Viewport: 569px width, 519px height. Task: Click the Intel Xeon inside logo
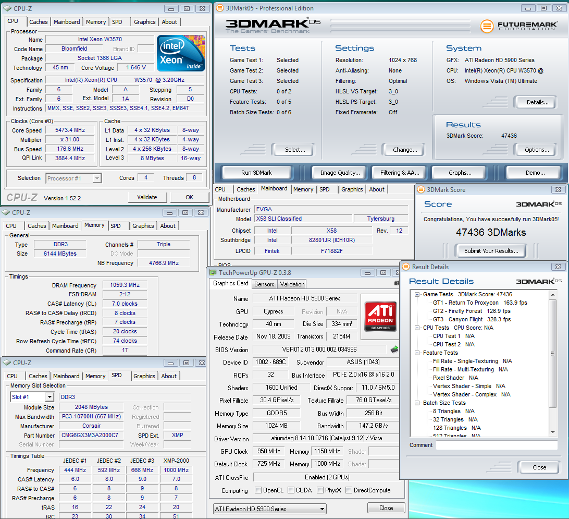click(x=181, y=53)
